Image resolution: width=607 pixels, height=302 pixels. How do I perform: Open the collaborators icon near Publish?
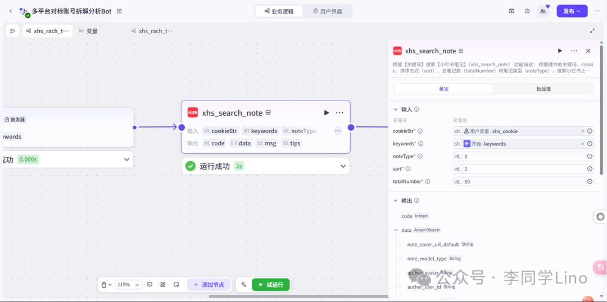(543, 11)
